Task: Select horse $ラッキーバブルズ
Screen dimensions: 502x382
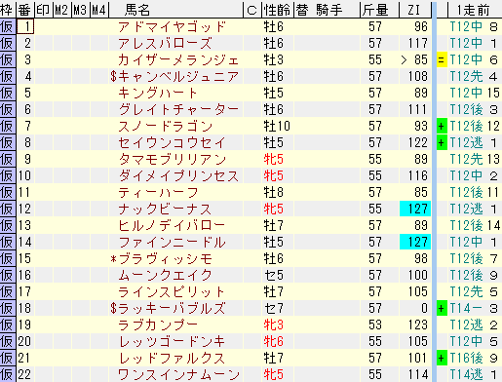Action: 168,308
